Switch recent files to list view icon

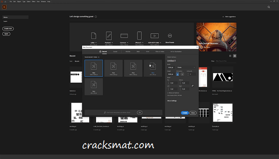coord(230,56)
